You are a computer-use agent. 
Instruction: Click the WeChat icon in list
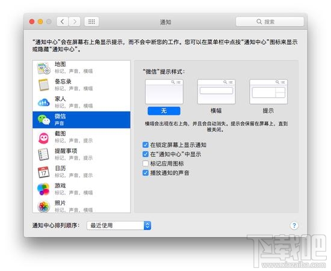pos(44,120)
